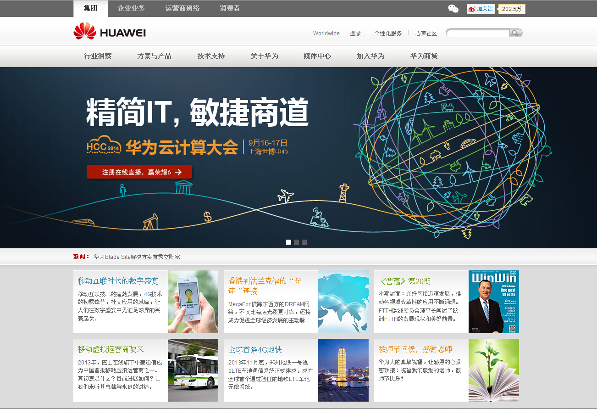Select the third banner slide indicator
The height and width of the screenshot is (409, 597).
click(304, 242)
